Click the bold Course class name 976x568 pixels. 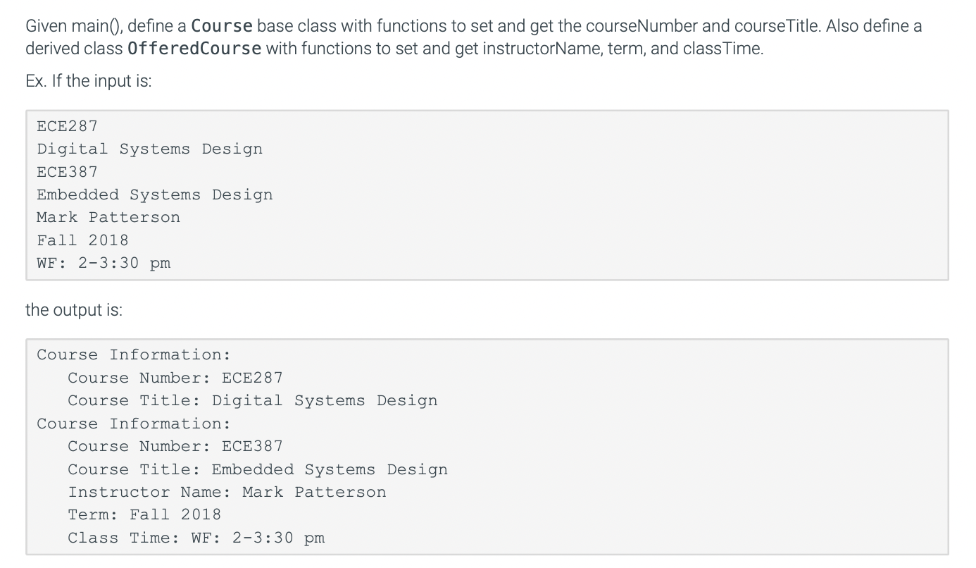pyautogui.click(x=222, y=27)
